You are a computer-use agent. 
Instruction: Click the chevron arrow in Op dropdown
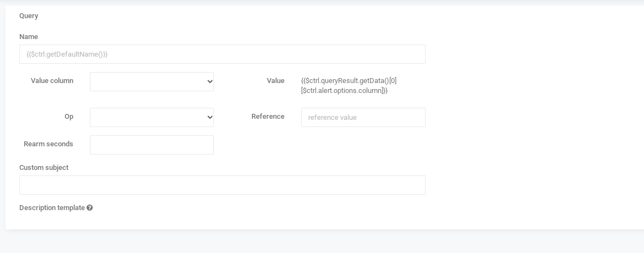pyautogui.click(x=210, y=118)
